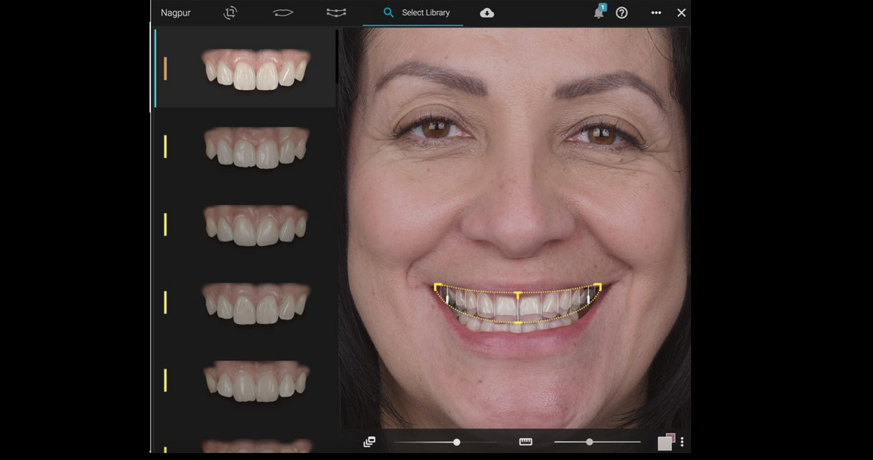The image size is (873, 460).
Task: Select the ruler measurement icon
Action: coord(524,440)
